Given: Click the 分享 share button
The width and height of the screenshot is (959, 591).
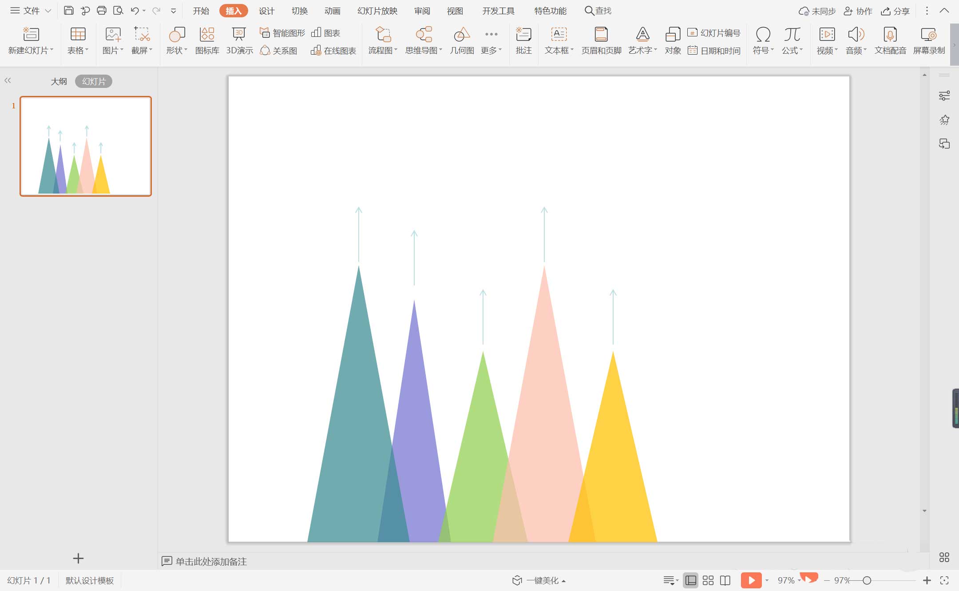Looking at the screenshot, I should tap(896, 11).
